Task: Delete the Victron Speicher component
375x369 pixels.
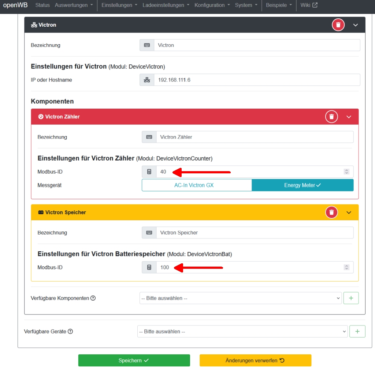Action: [x=331, y=212]
